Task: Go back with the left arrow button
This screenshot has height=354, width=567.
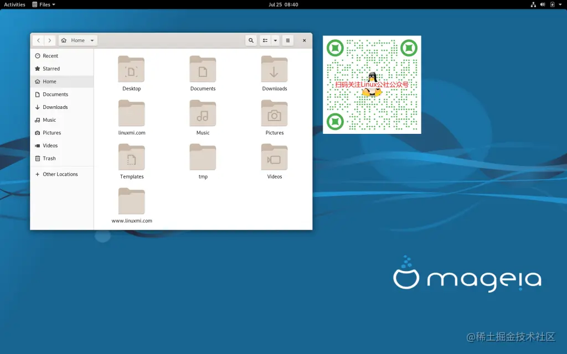Action: [38, 40]
